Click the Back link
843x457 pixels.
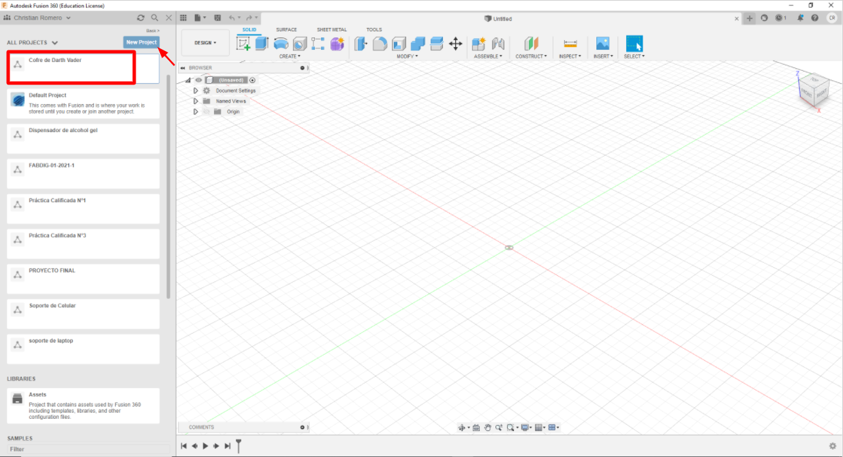153,31
